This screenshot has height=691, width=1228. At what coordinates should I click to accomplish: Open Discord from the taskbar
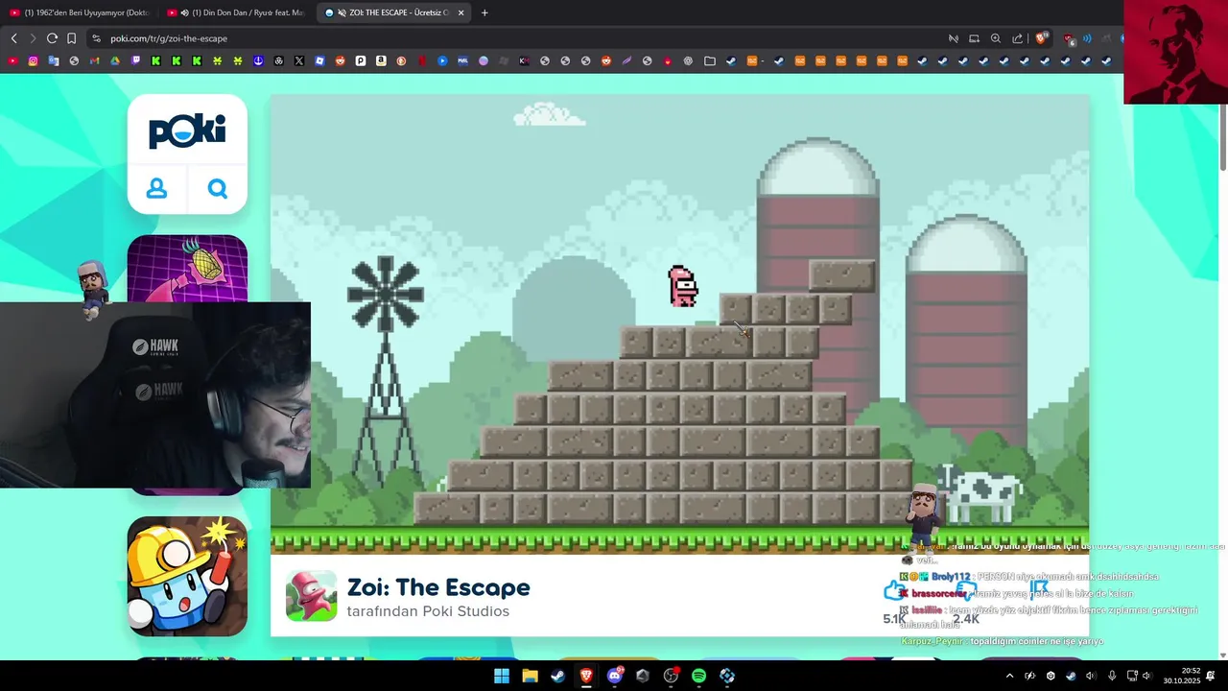tap(614, 676)
